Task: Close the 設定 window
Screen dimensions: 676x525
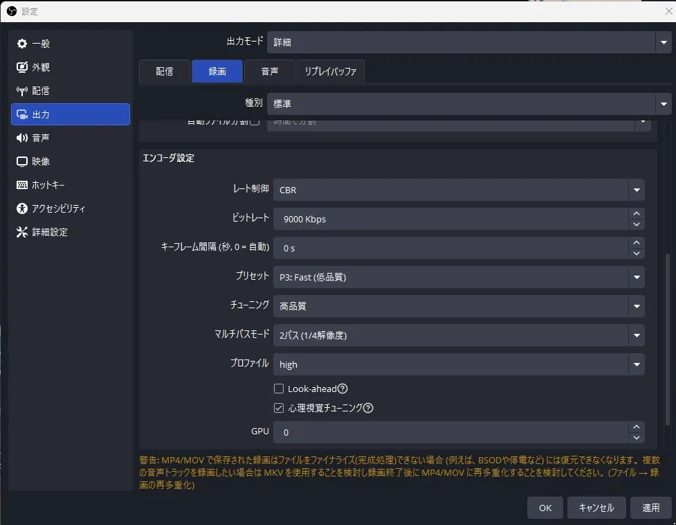Action: pos(668,11)
